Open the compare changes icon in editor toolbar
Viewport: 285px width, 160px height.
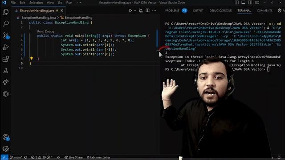[x=141, y=11]
